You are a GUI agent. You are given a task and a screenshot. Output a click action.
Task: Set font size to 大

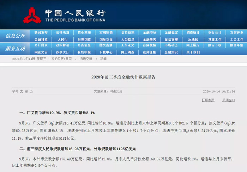point(22,91)
